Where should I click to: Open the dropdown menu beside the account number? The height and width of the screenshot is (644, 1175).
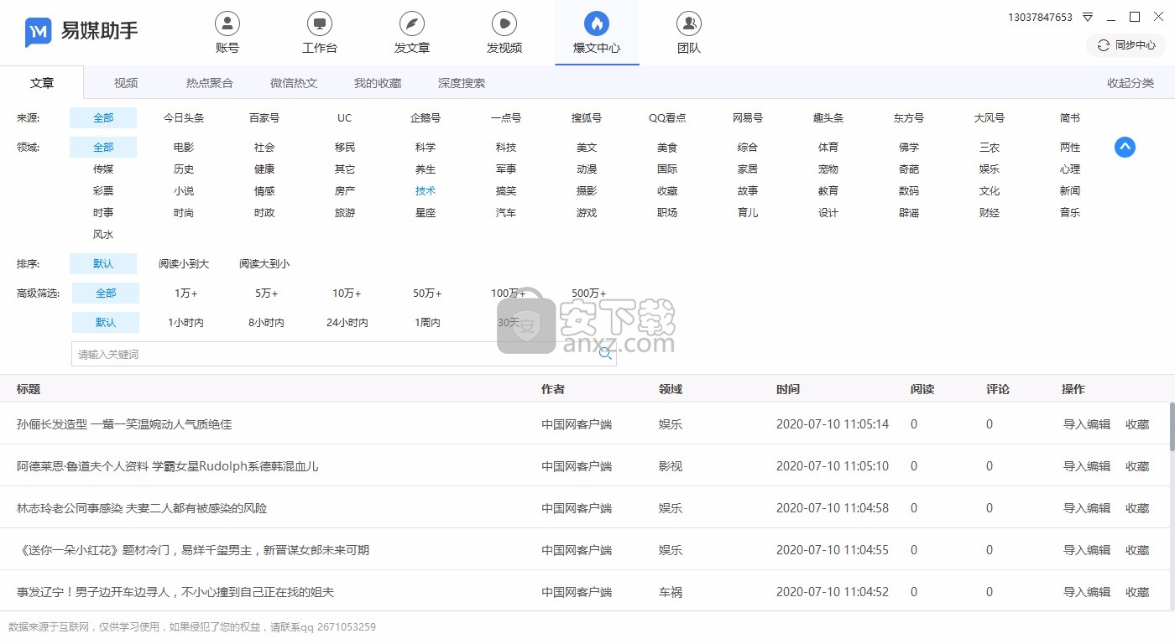pyautogui.click(x=1088, y=17)
